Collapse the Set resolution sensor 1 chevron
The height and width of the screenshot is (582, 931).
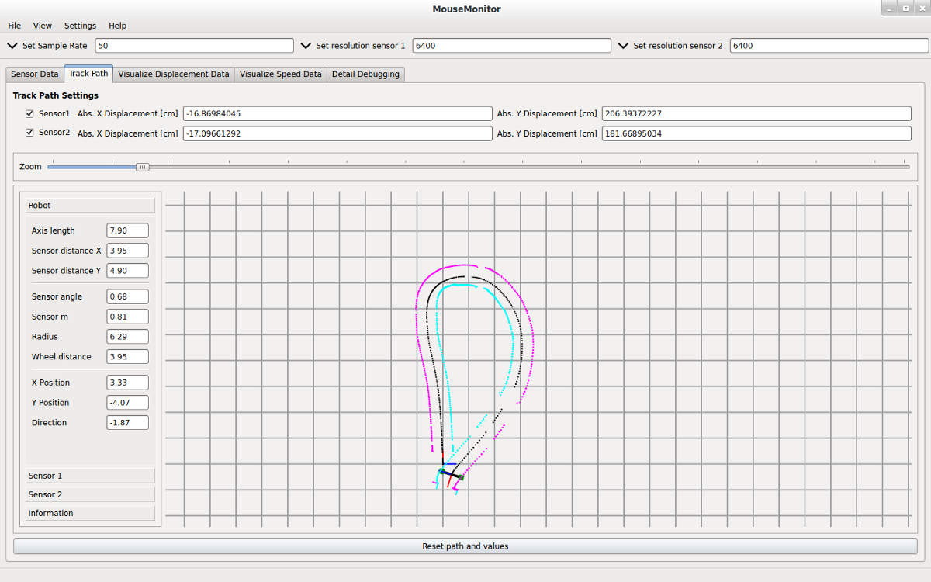click(x=306, y=46)
